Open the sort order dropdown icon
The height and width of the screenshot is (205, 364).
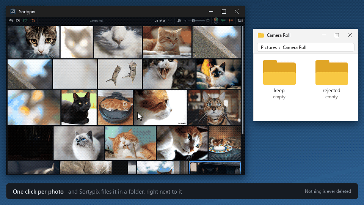(x=179, y=20)
